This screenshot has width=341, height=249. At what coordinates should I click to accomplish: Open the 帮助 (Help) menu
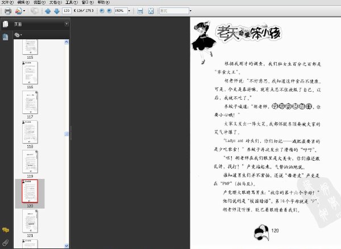[103, 2]
